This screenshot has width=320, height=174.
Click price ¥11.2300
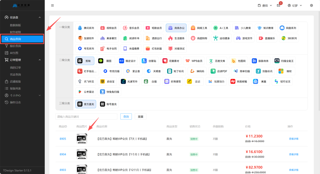tap(254, 136)
